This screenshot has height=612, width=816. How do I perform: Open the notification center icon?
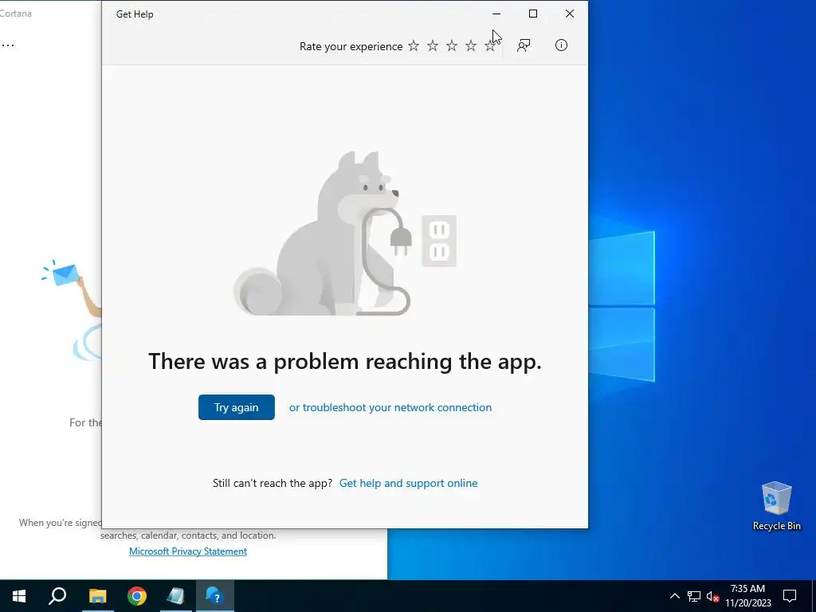pos(790,596)
